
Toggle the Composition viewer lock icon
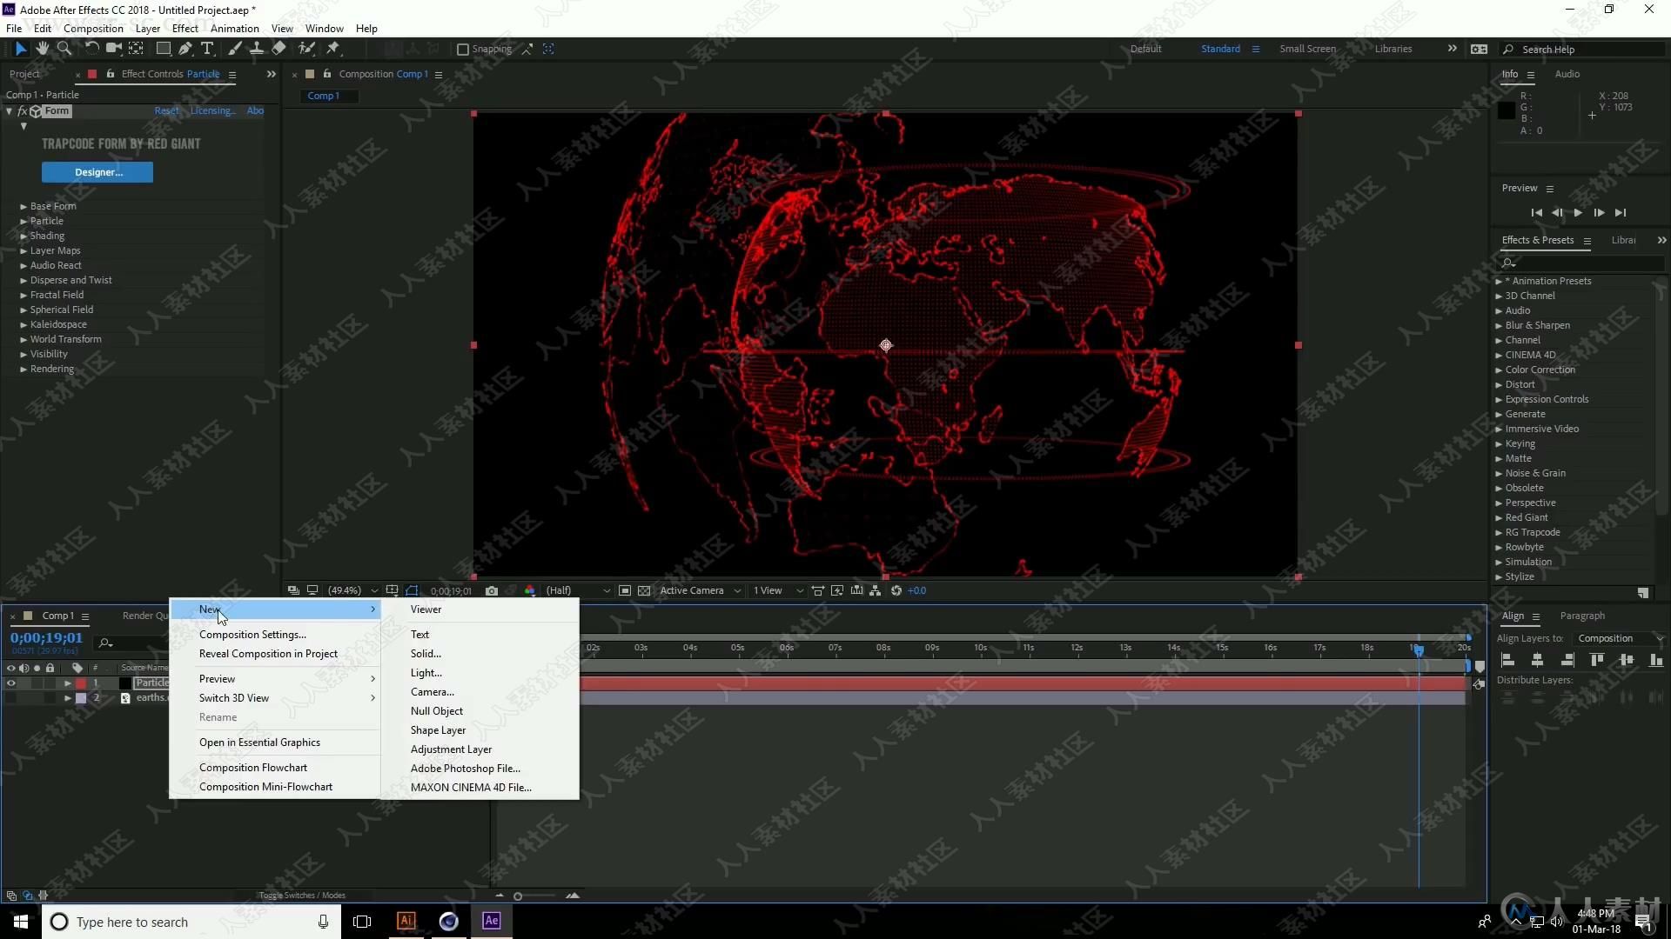click(327, 74)
